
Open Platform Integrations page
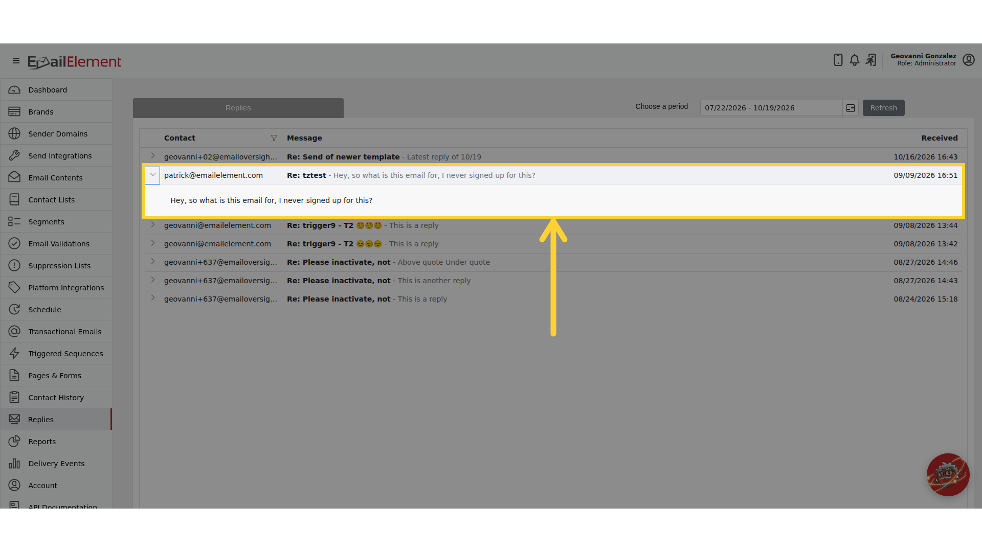click(x=56, y=288)
